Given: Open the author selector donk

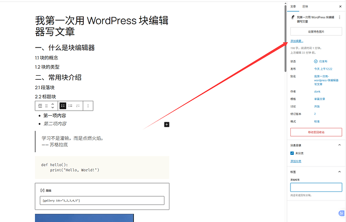Looking at the screenshot, I should [x=317, y=92].
